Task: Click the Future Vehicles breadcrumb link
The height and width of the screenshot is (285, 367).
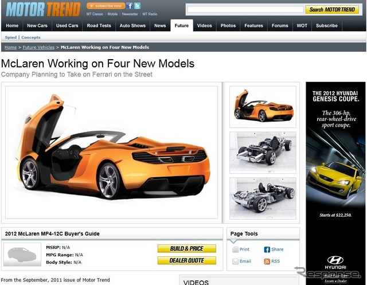Action: pyautogui.click(x=38, y=47)
